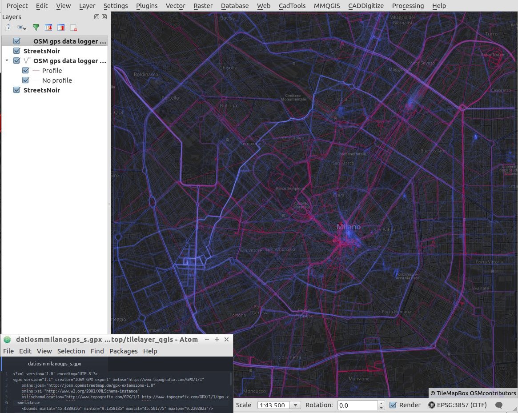
Task: Minimize the Atom window
Action: 207,339
